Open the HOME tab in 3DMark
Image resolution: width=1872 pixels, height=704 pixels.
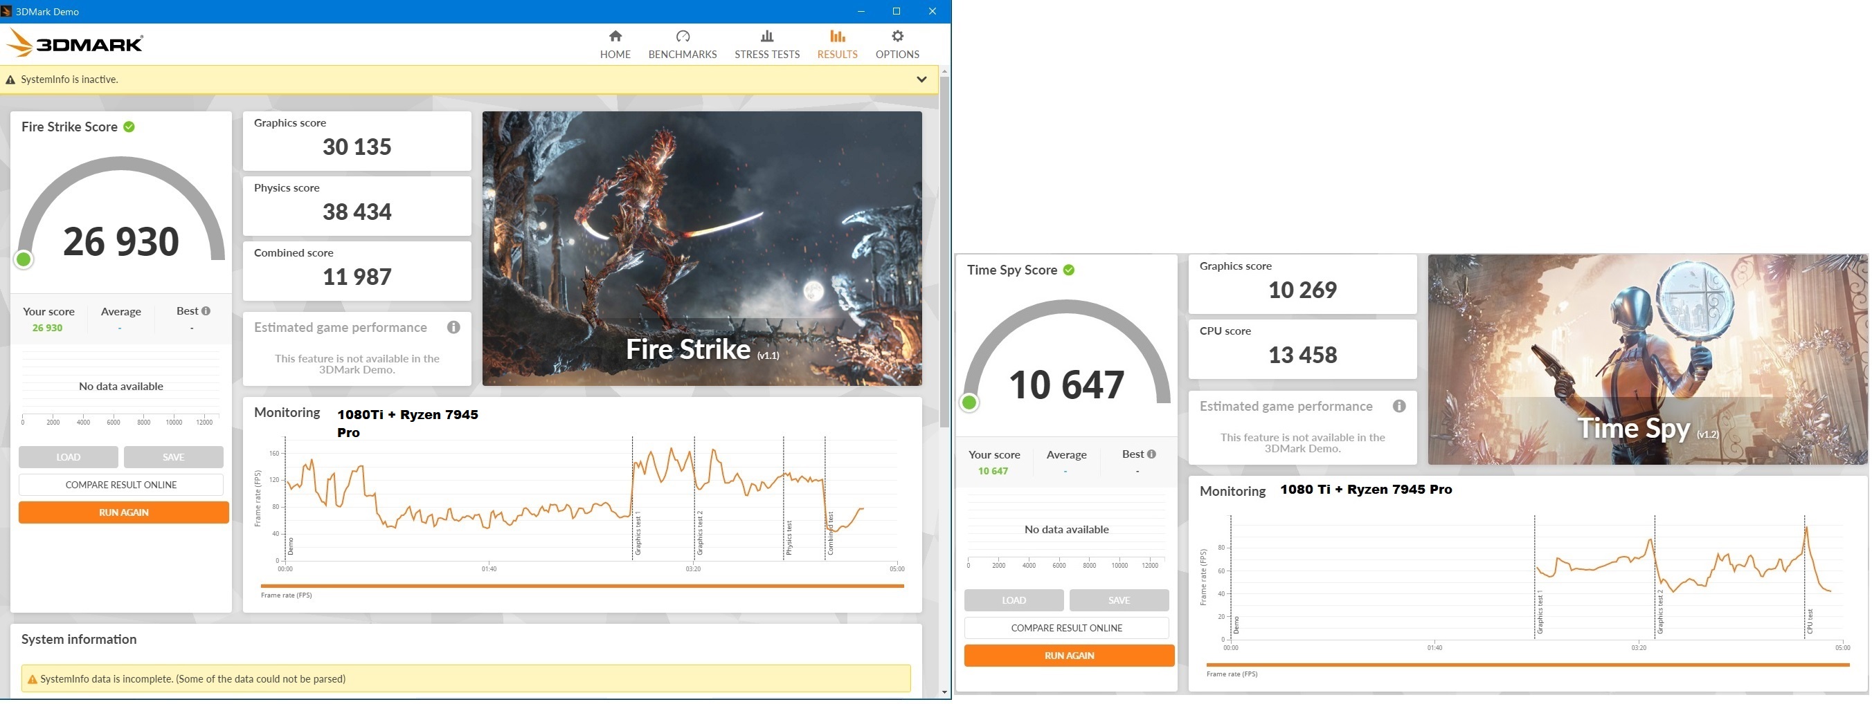pos(615,45)
